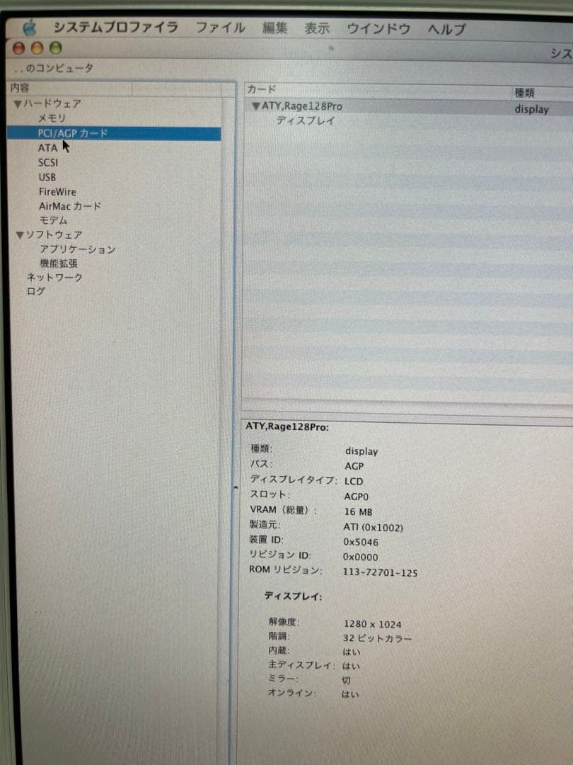Open the ウインドウ menu
Viewport: 573px width, 765px height.
click(x=378, y=29)
